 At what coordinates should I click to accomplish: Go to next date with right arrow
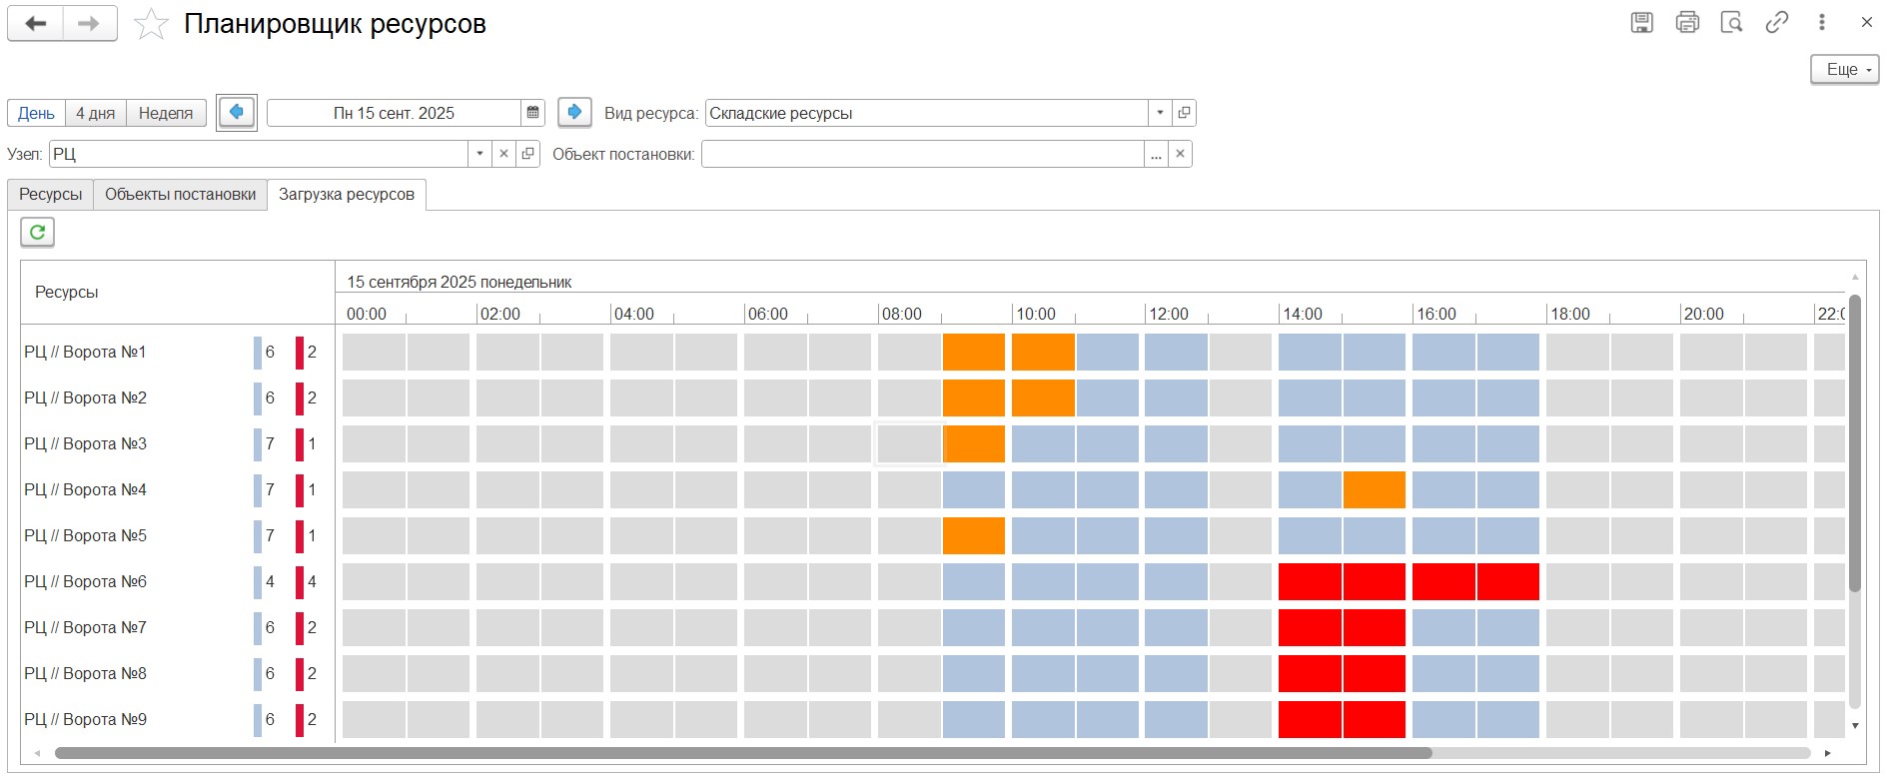click(574, 113)
